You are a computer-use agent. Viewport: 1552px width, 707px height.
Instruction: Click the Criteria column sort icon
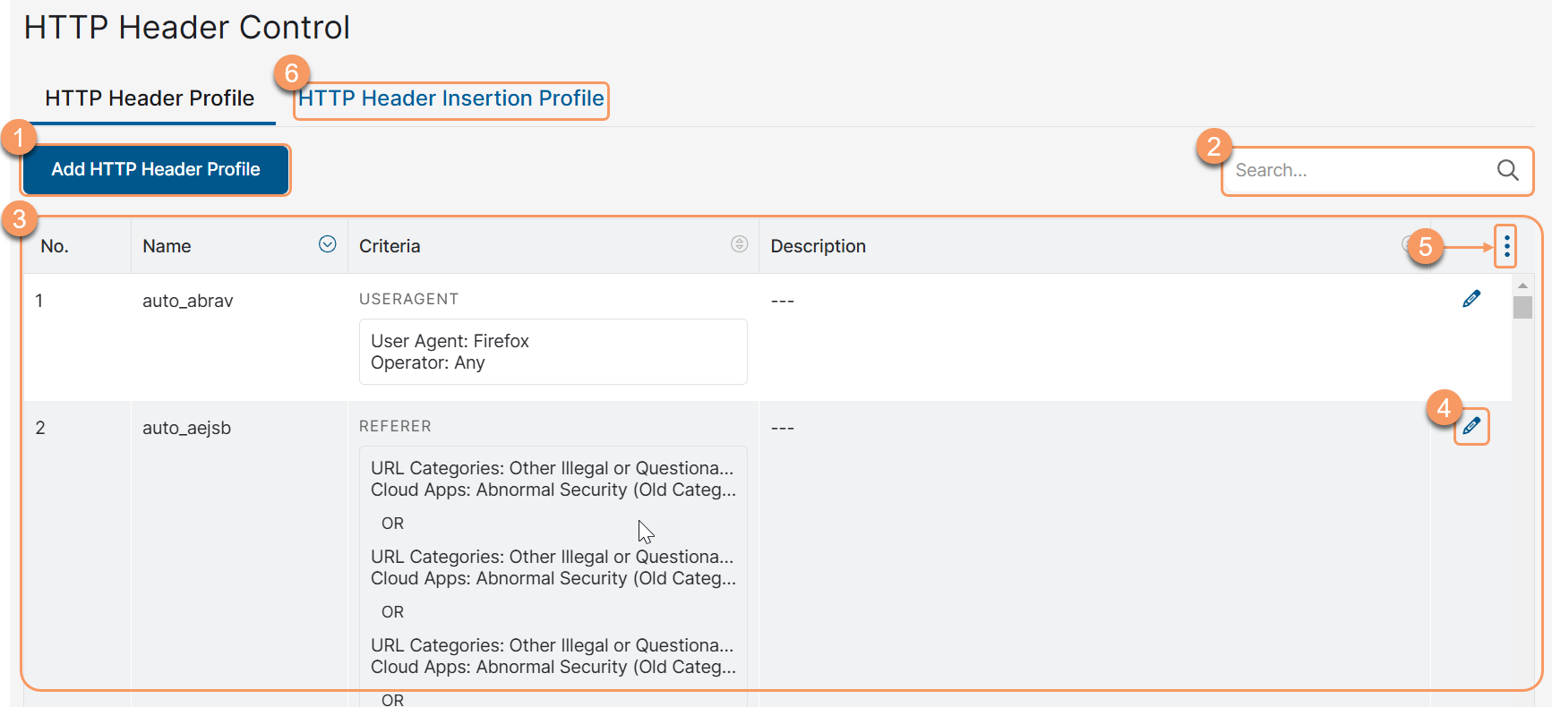pyautogui.click(x=739, y=244)
